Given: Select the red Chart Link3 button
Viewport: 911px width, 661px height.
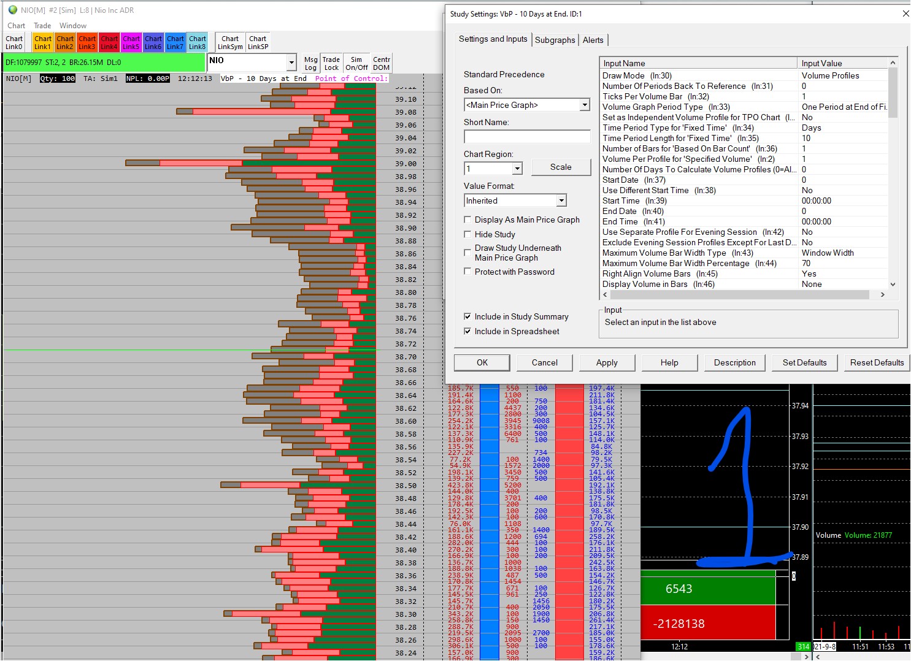Looking at the screenshot, I should coord(87,42).
